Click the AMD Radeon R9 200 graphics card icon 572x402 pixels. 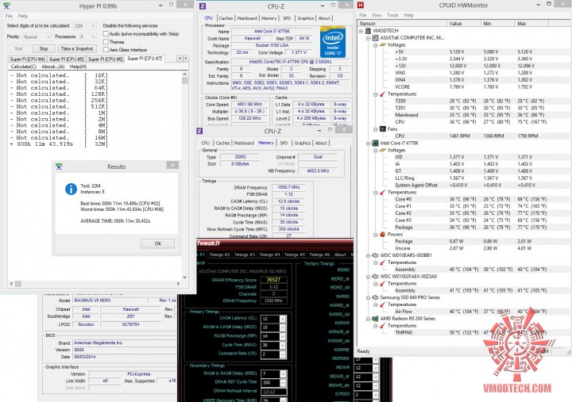tap(375, 319)
